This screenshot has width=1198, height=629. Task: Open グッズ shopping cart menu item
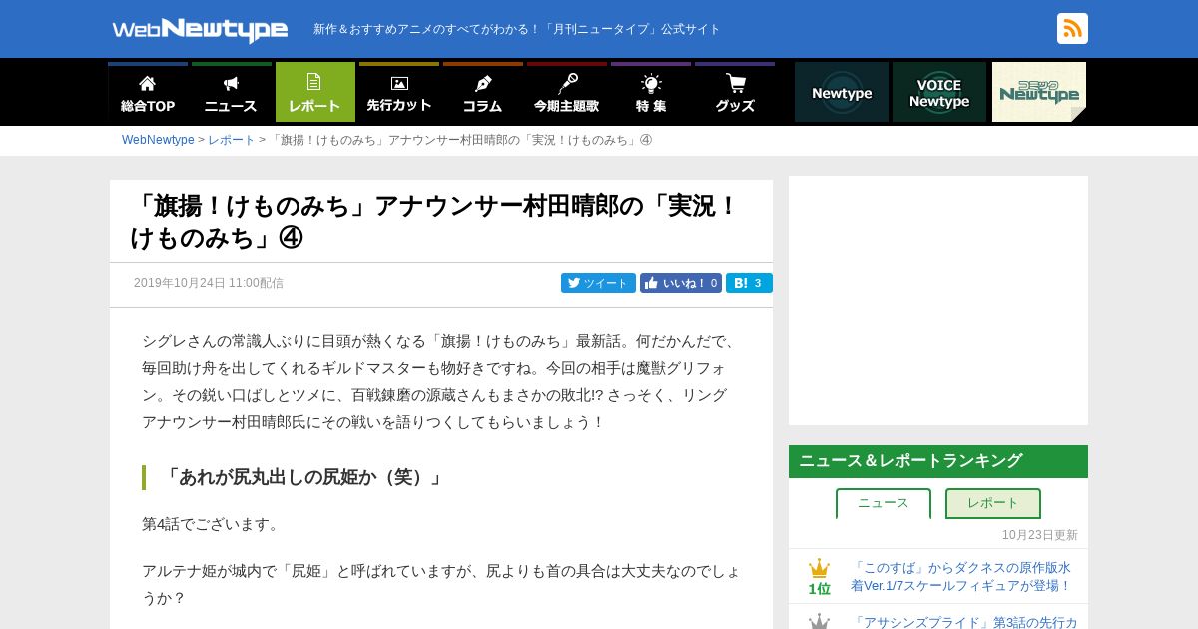click(x=734, y=93)
